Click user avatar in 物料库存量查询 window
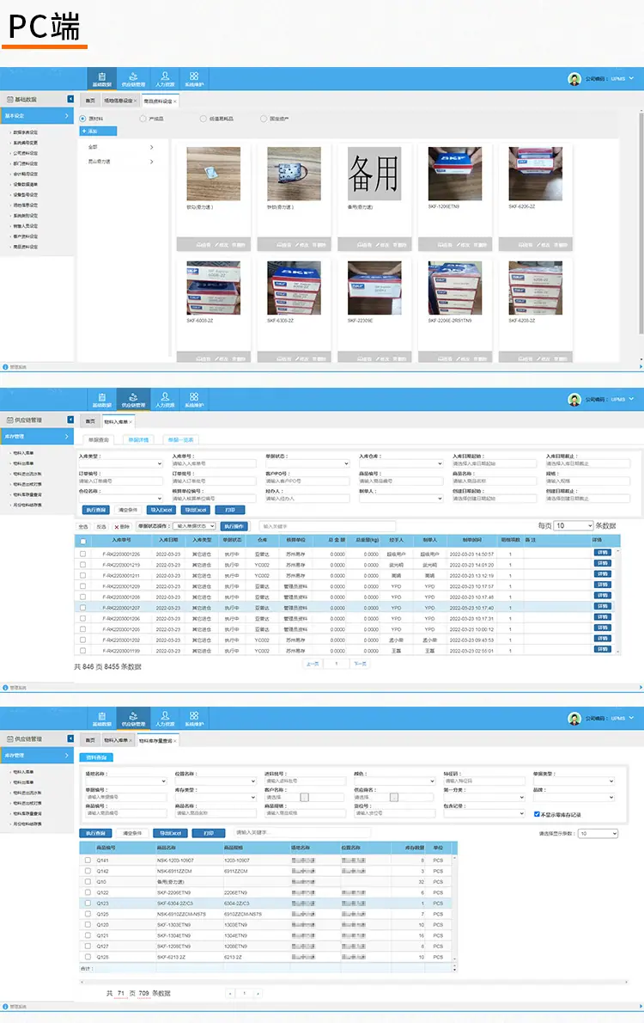Screen dimensions: 644x1023 [574, 719]
